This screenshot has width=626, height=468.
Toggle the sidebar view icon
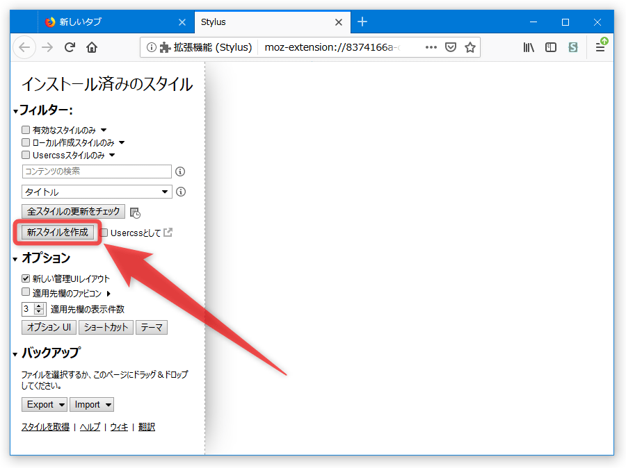point(551,47)
